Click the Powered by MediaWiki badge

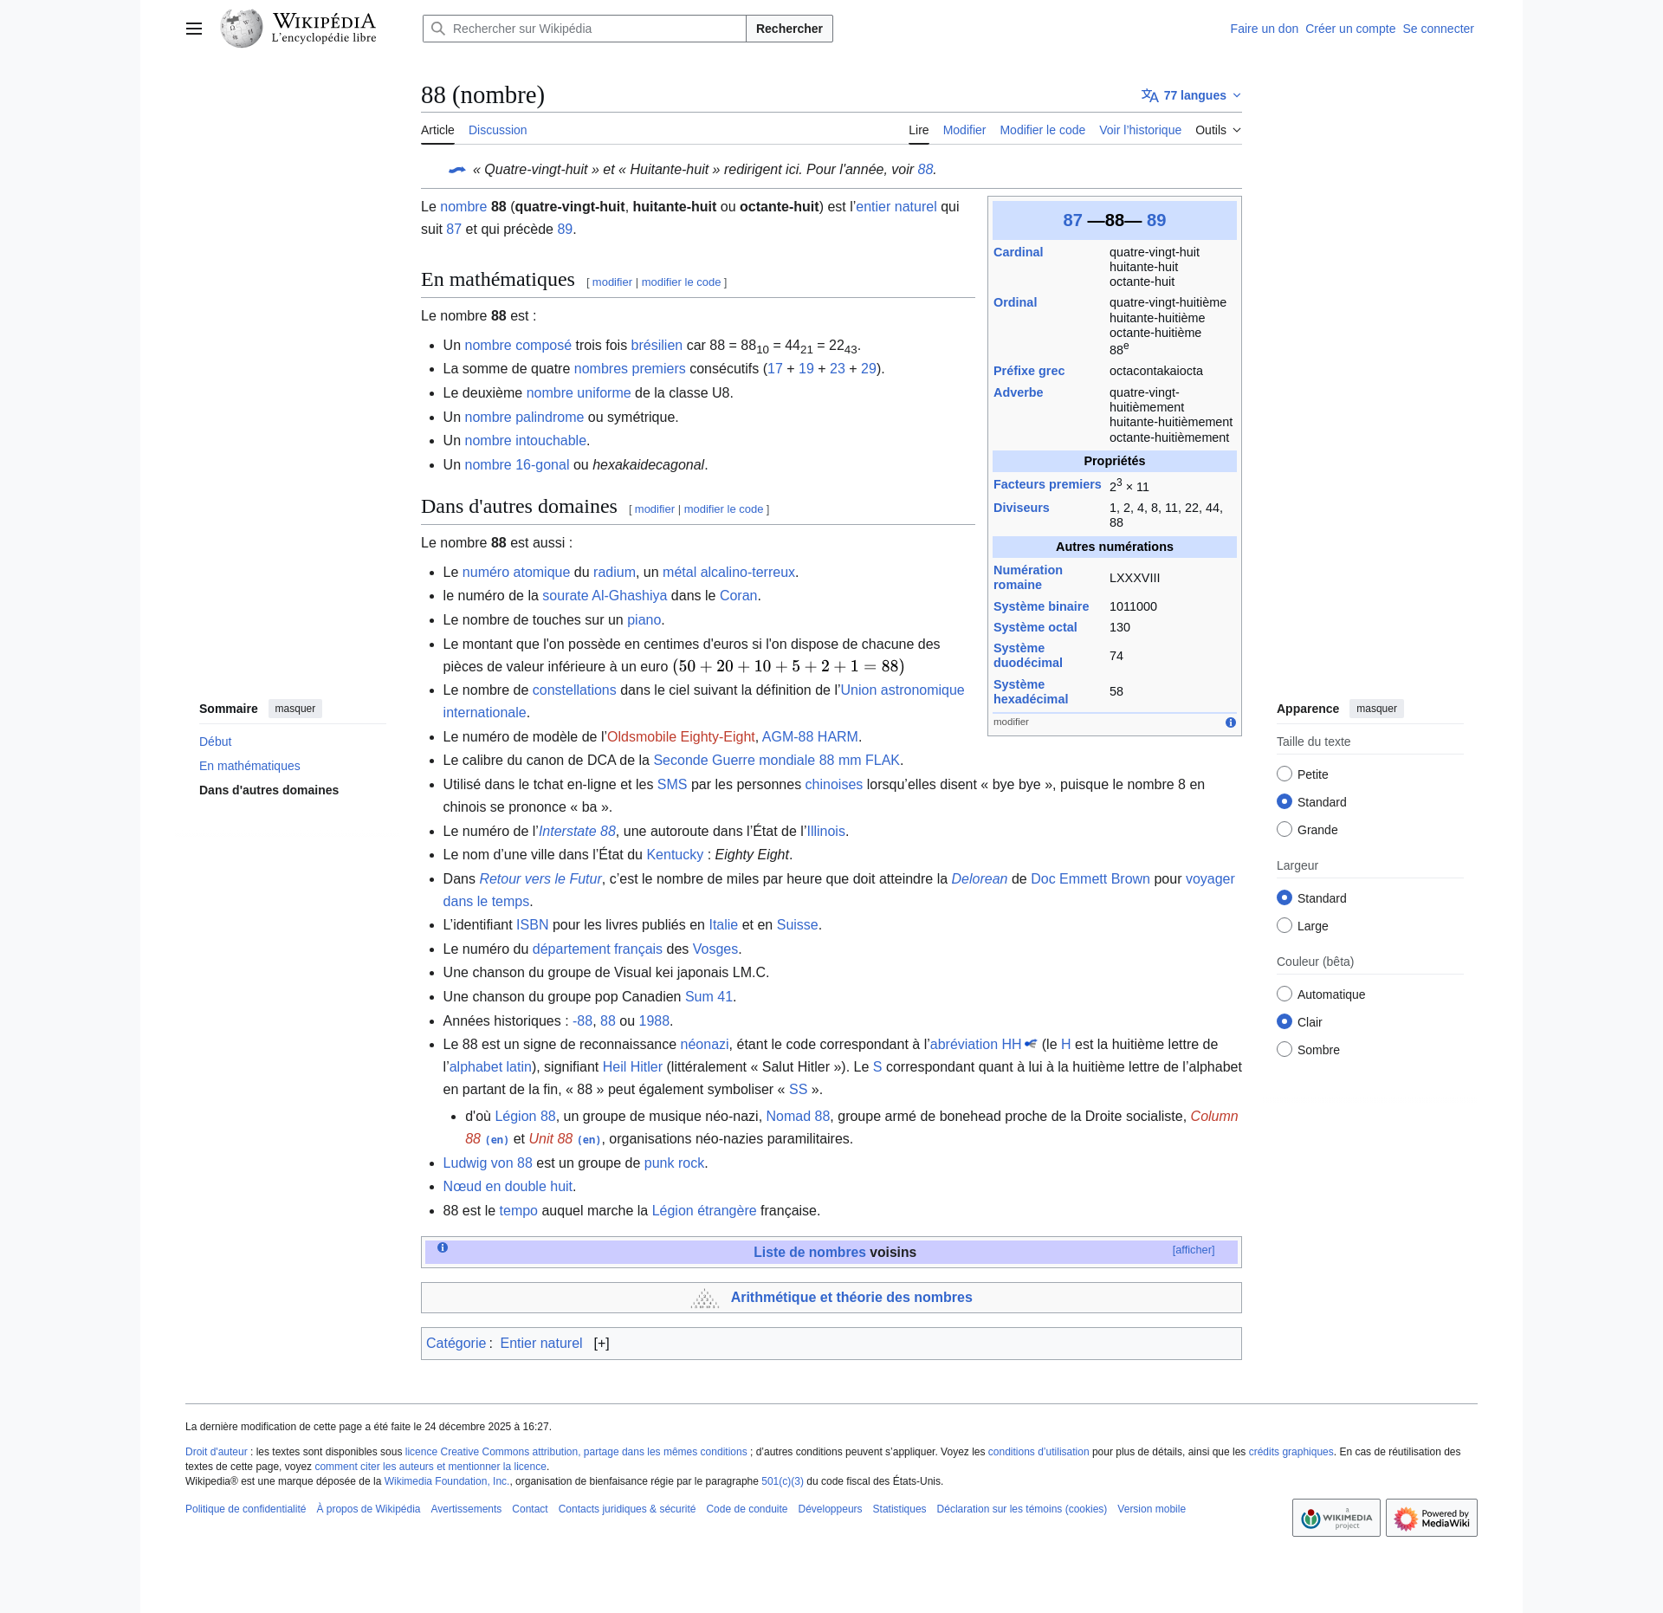[1431, 1518]
